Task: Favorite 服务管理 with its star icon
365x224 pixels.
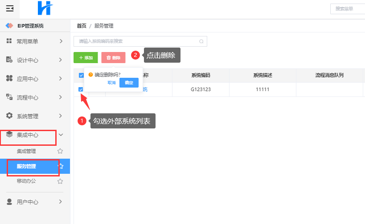Action: (61, 166)
